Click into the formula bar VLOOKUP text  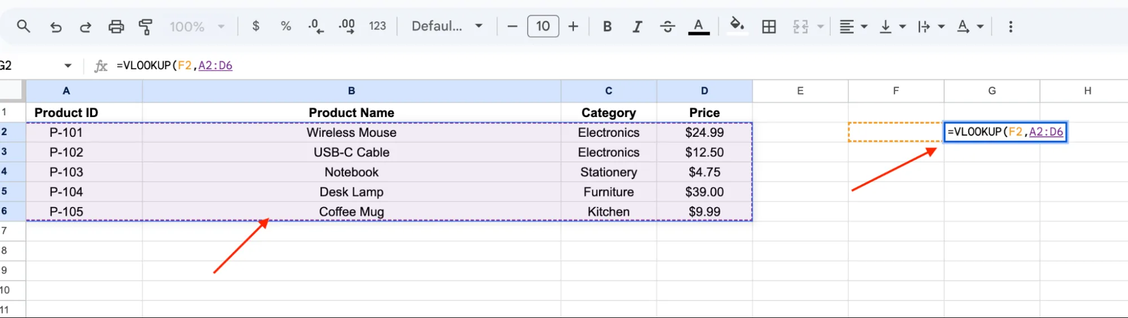click(x=174, y=65)
